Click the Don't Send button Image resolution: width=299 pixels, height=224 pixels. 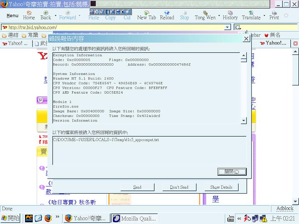click(x=179, y=187)
